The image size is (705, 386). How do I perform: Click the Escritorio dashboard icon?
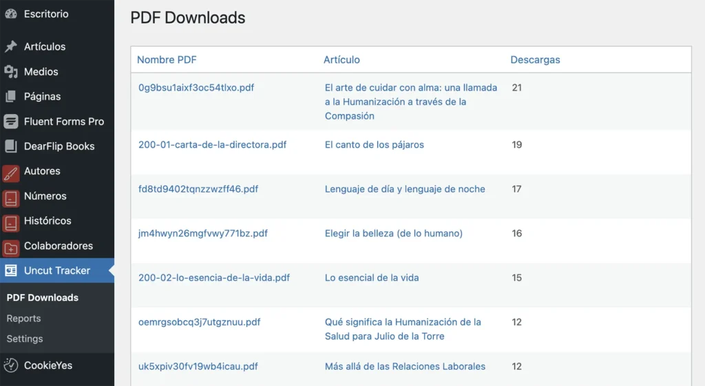[10, 14]
